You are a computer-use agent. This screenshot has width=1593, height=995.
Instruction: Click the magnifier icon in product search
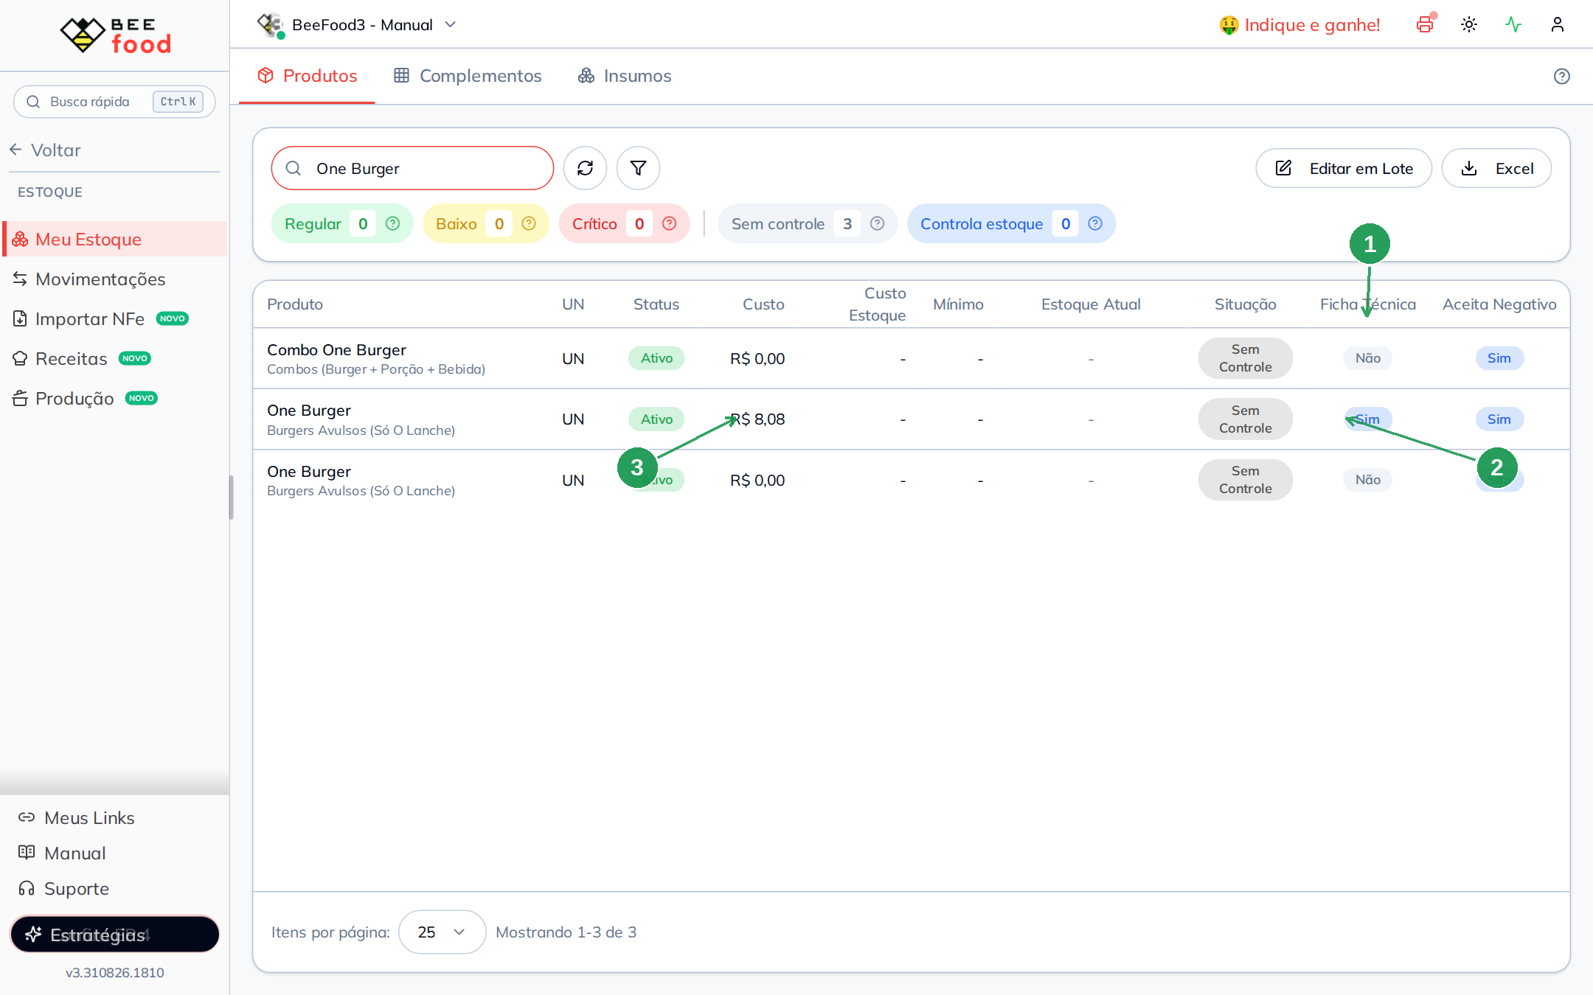tap(294, 168)
